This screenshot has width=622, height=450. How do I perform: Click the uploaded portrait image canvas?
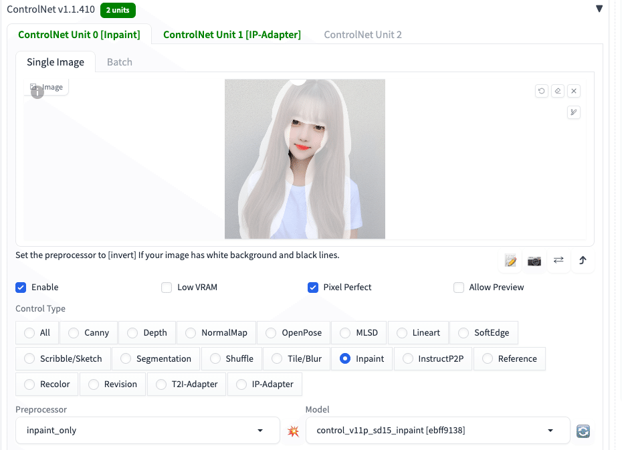[x=305, y=159]
